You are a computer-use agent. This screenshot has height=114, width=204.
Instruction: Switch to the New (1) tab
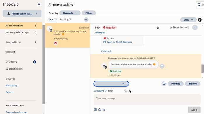(52, 19)
